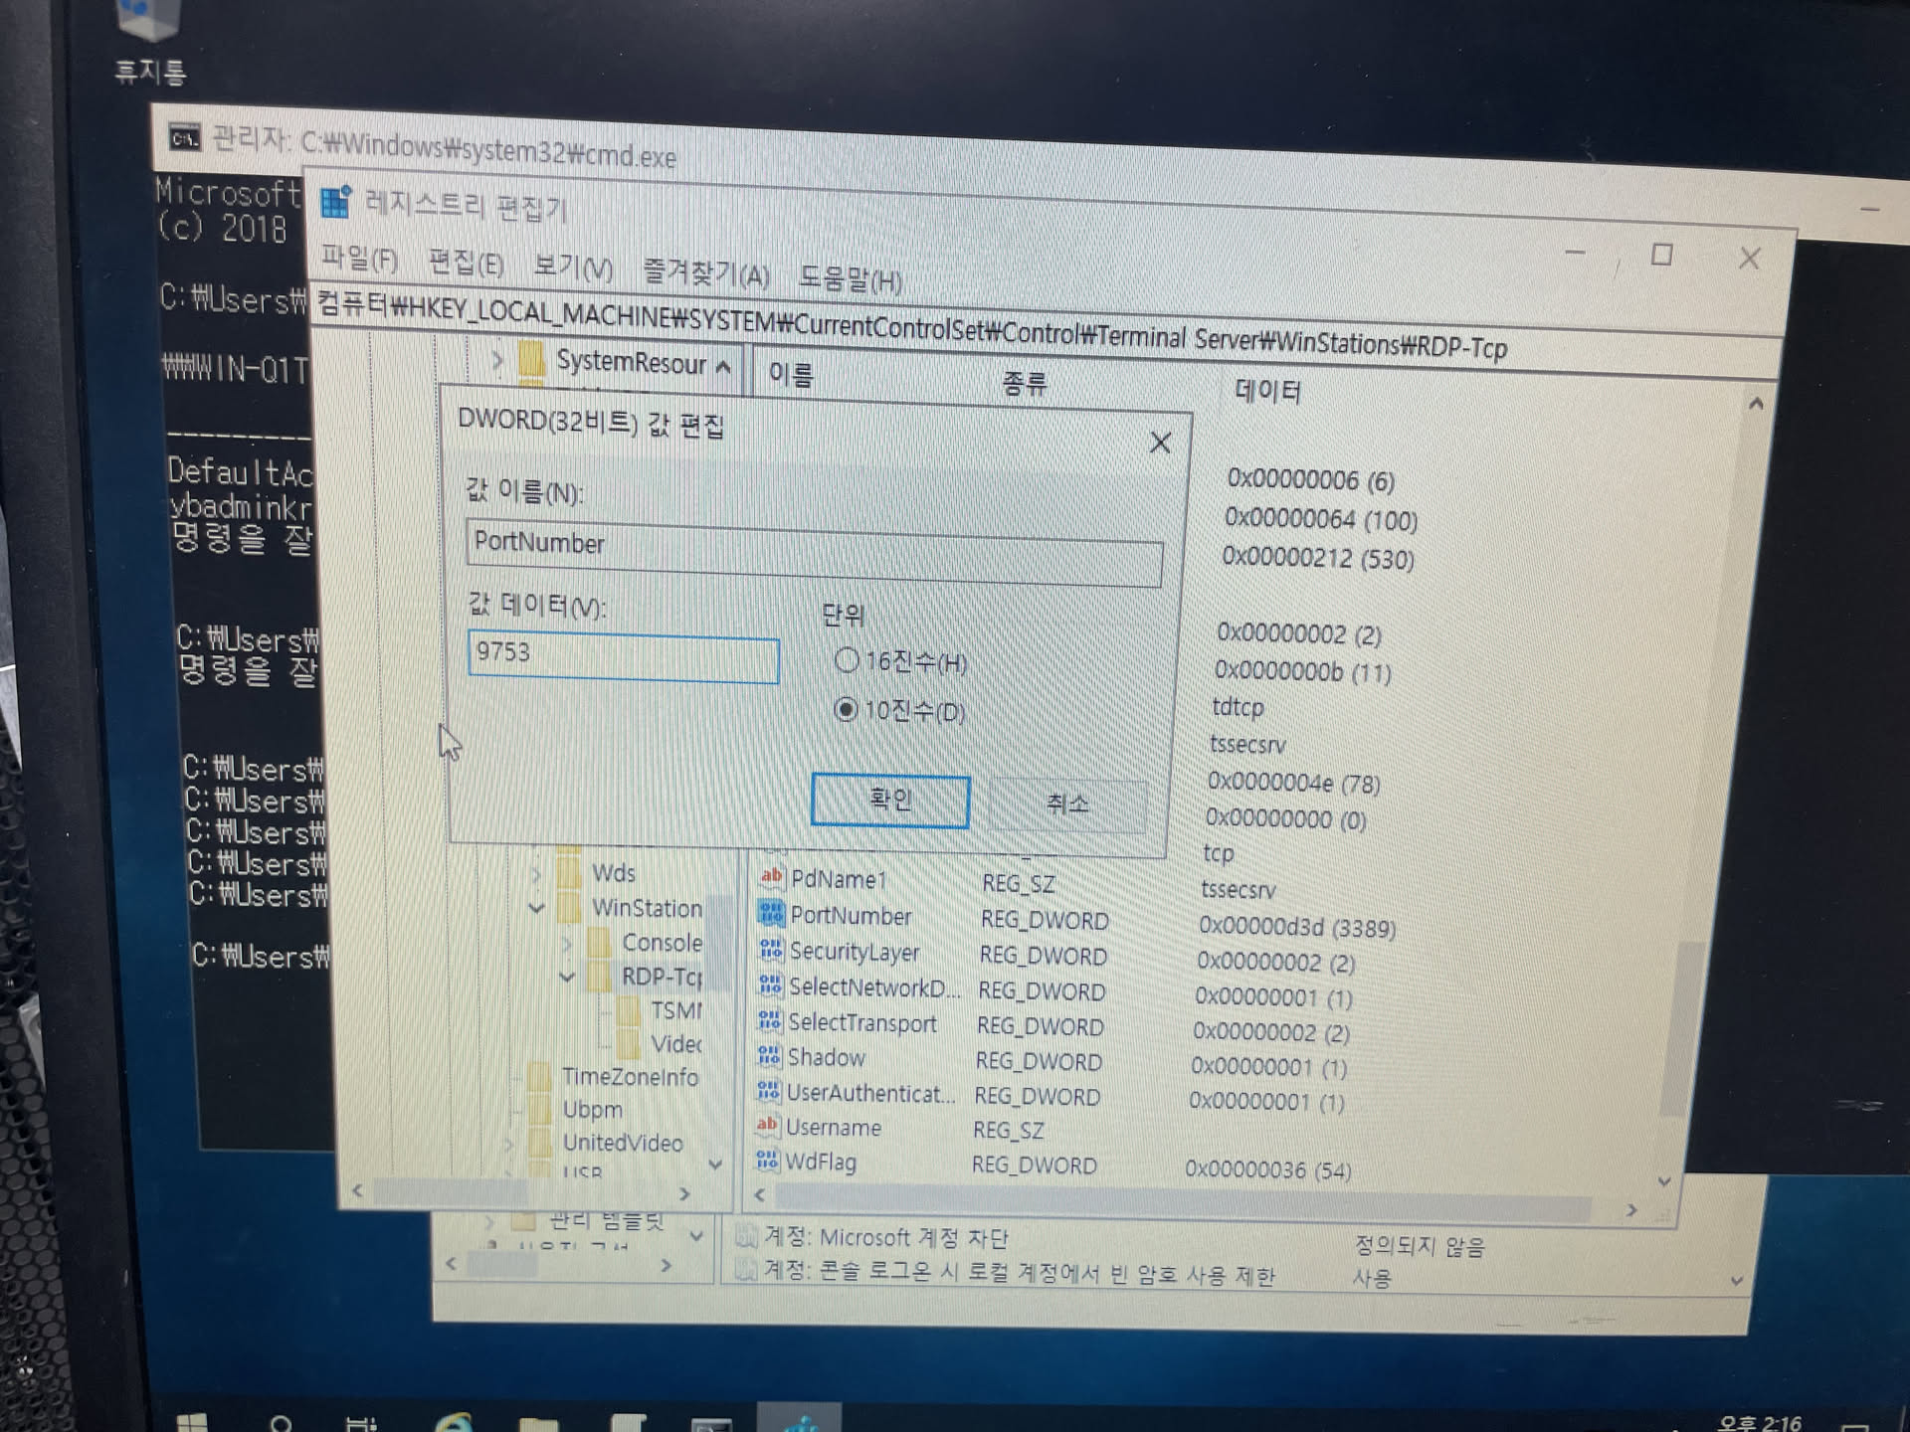Open the 파일(F) menu
Screen dimensions: 1910x1432
[x=359, y=261]
